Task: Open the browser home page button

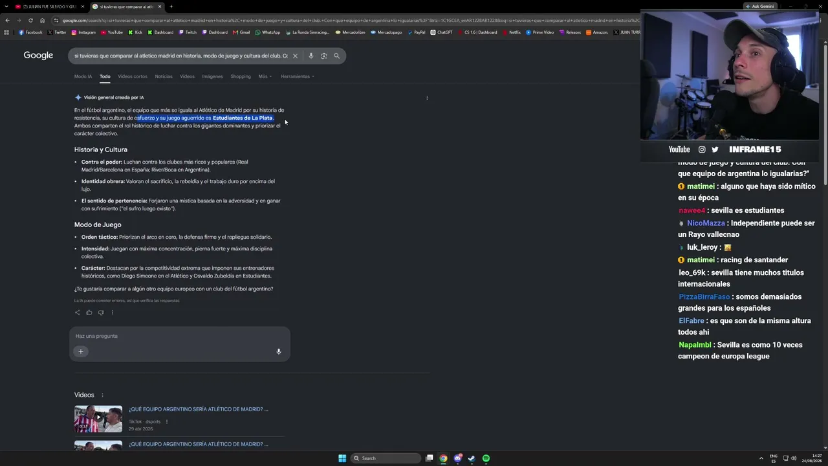Action: coord(42,20)
